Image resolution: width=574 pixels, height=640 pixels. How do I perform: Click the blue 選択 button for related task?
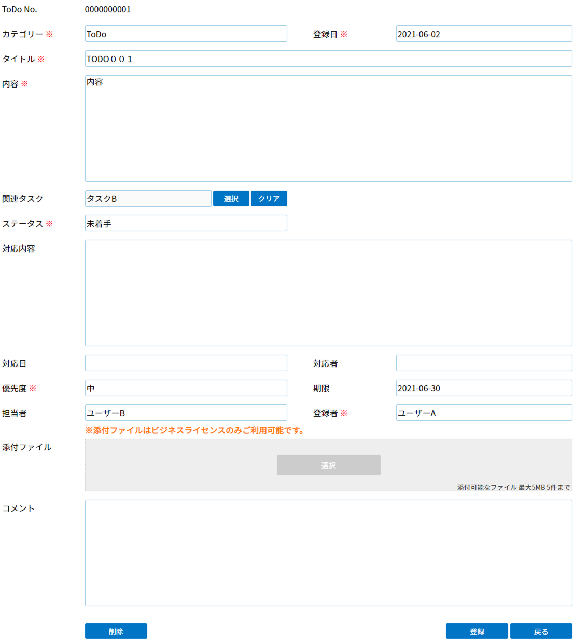231,198
